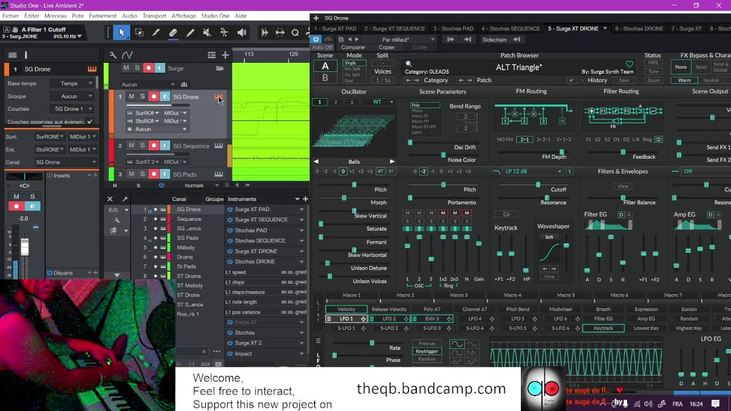Open instrument editor on SG Sequence track
731x411 pixels.
[219, 146]
